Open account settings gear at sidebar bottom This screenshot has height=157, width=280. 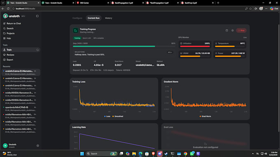click(38, 145)
